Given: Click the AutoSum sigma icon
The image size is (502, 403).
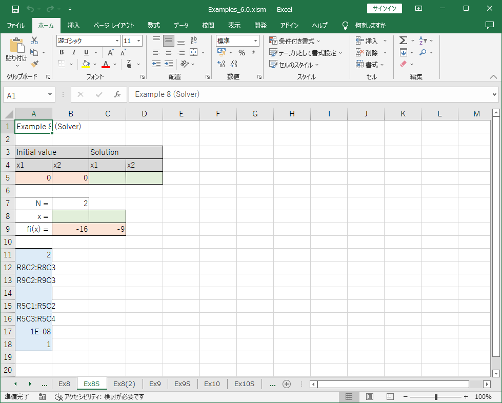Looking at the screenshot, I should [x=403, y=41].
